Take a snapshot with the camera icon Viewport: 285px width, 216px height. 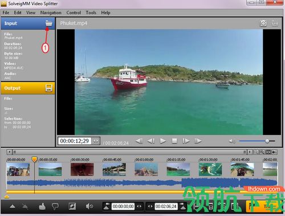(263, 23)
